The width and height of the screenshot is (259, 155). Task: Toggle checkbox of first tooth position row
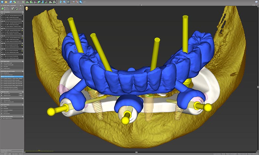coord(2,16)
